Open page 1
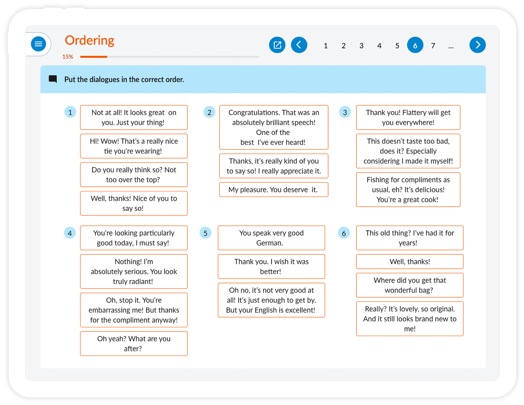 pos(326,46)
